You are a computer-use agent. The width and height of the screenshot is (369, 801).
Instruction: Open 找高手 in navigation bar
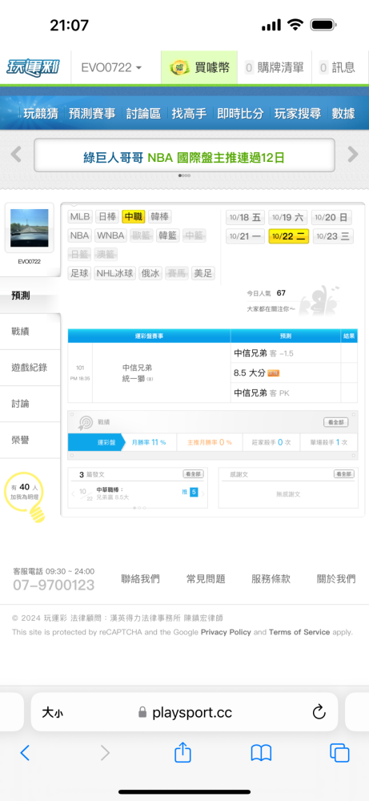tap(189, 114)
